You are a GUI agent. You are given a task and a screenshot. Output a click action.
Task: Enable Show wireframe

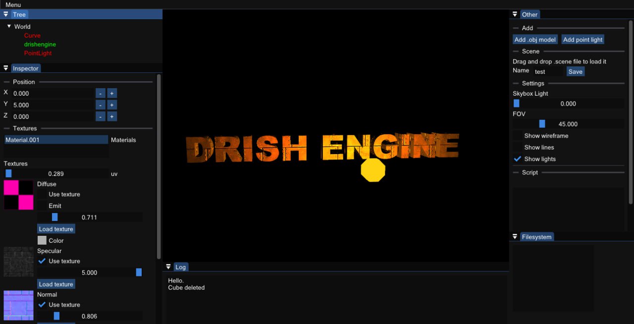(518, 136)
